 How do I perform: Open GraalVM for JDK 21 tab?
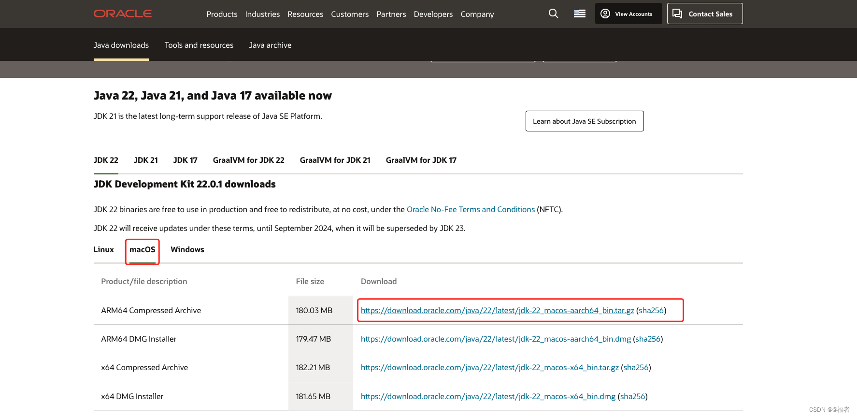click(335, 160)
